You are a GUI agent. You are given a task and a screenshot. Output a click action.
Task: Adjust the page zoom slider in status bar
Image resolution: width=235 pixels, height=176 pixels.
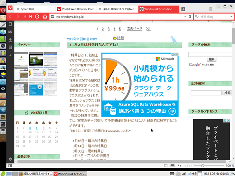tap(203, 166)
